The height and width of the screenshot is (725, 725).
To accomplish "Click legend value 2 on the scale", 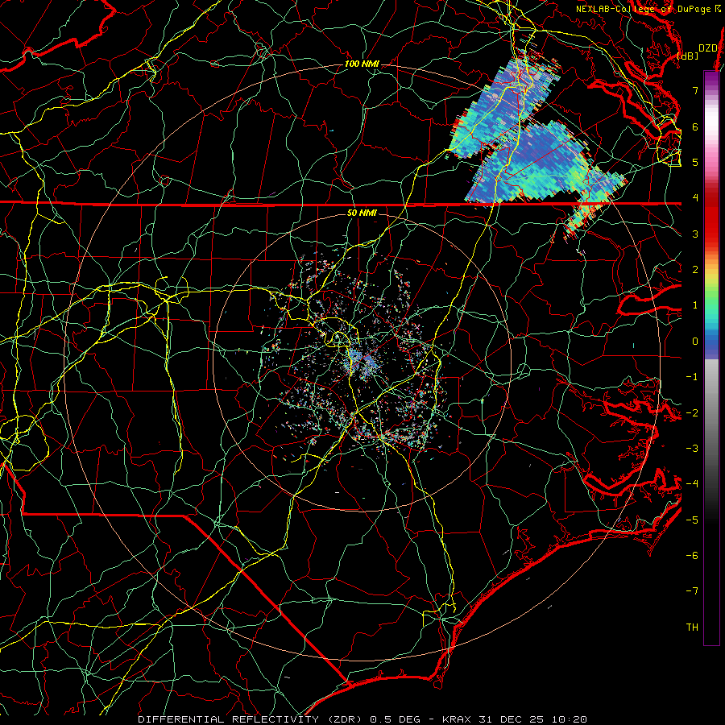I will tap(695, 270).
